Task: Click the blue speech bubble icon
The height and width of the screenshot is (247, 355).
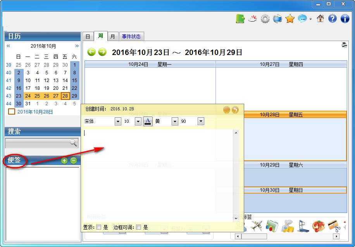Action: pyautogui.click(x=302, y=19)
